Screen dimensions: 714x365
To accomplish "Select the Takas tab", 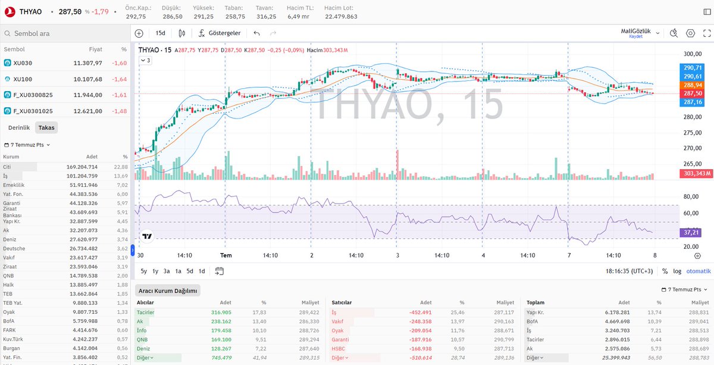I will coord(46,127).
